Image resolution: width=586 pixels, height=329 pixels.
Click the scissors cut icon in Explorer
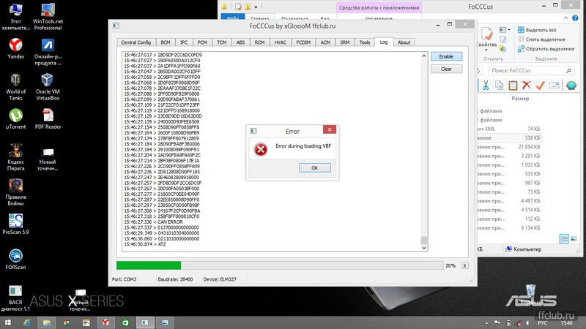[x=486, y=86]
